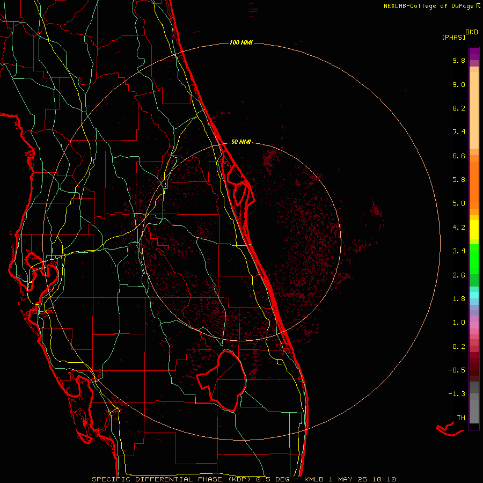Click the 100 NMI range ring label
Screen dimensions: 483x483
(x=241, y=42)
